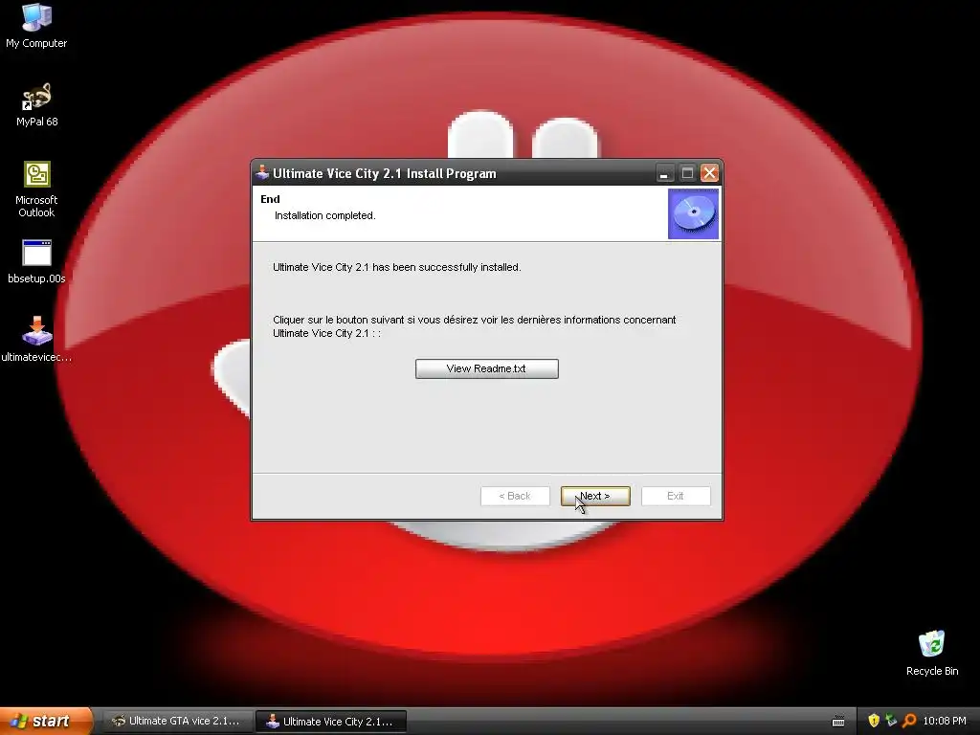This screenshot has height=735, width=980.
Task: Click the grayed Back button
Action: (515, 497)
